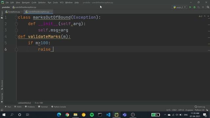Viewport: 210px width, 118px height.
Task: Open the Problems tool window
Action: click(30, 107)
